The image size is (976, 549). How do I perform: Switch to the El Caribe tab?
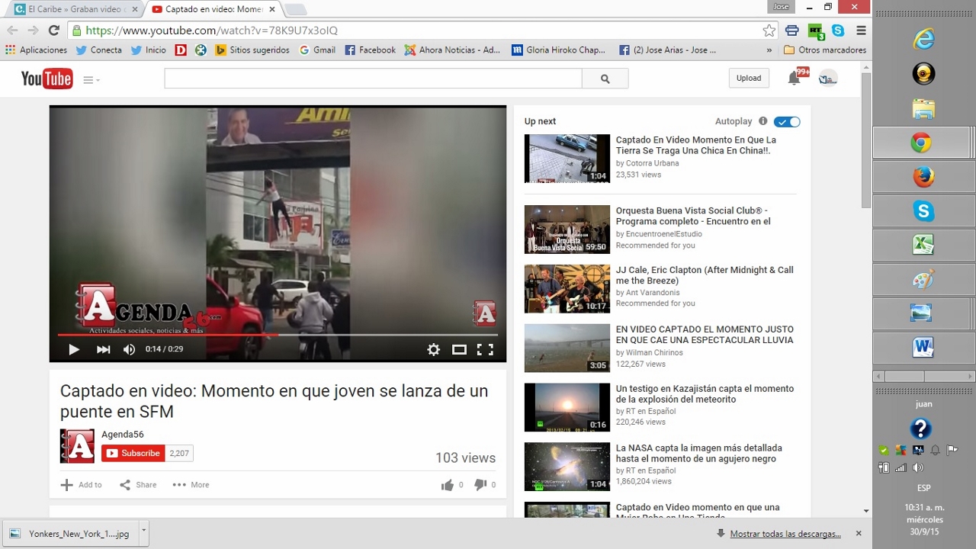pos(76,9)
